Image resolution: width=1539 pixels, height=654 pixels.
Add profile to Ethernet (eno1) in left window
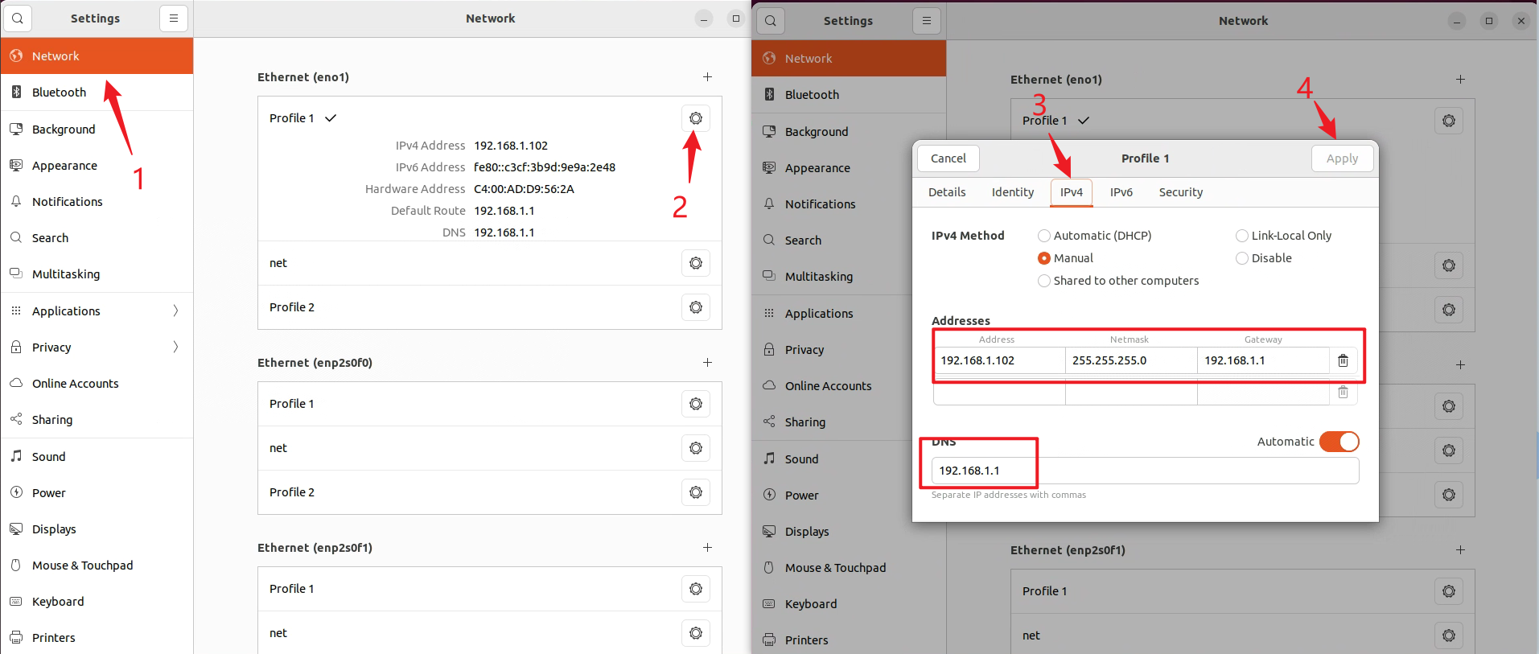point(707,77)
